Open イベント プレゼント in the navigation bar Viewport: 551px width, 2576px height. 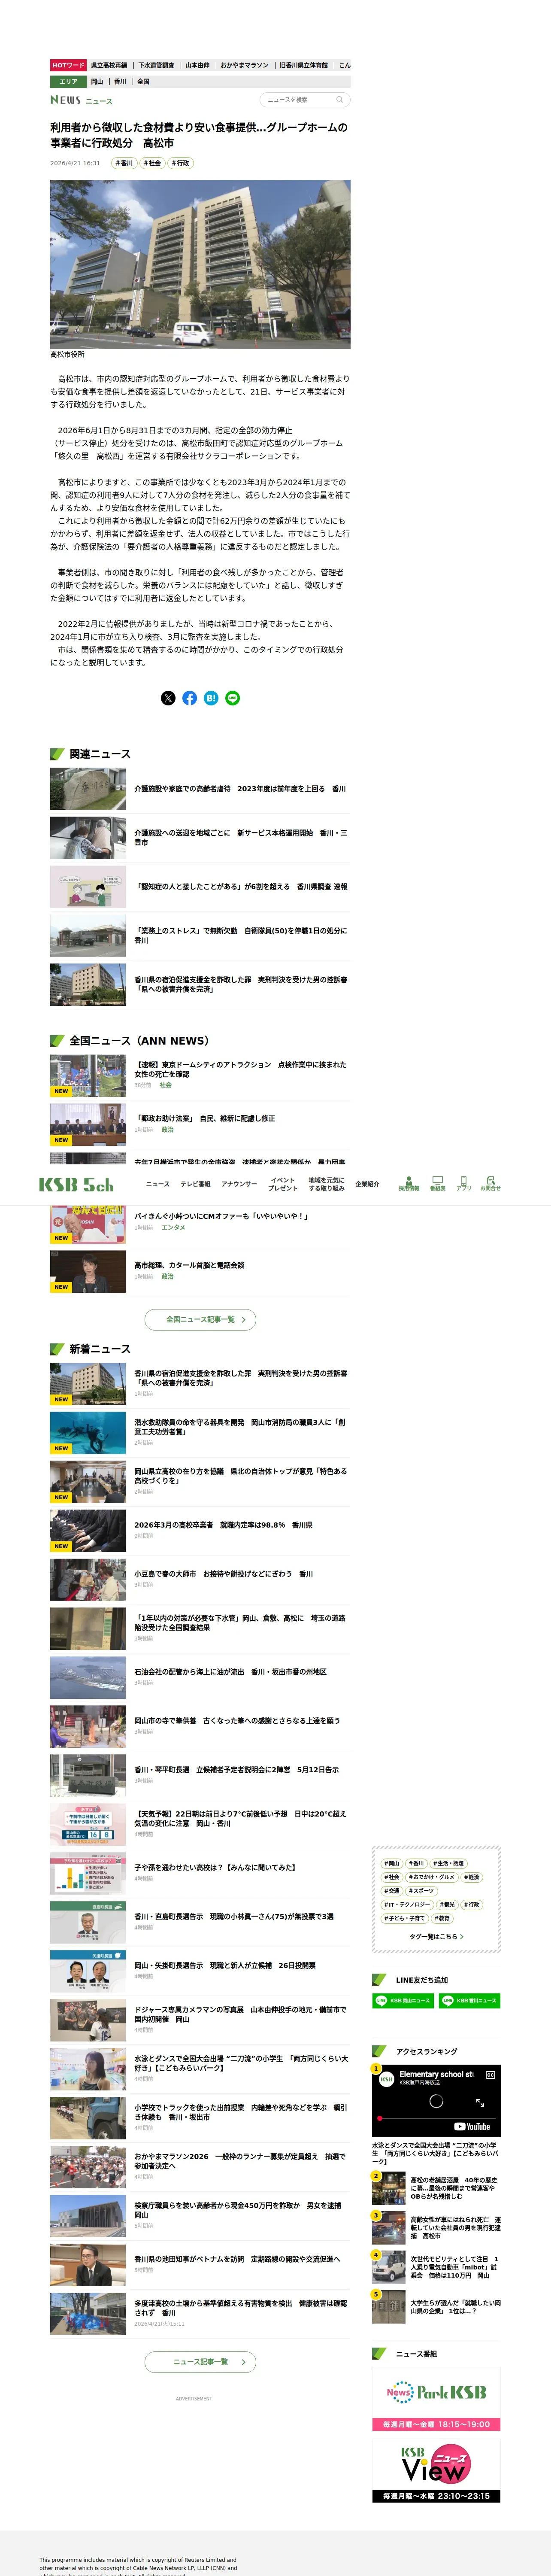[283, 1184]
